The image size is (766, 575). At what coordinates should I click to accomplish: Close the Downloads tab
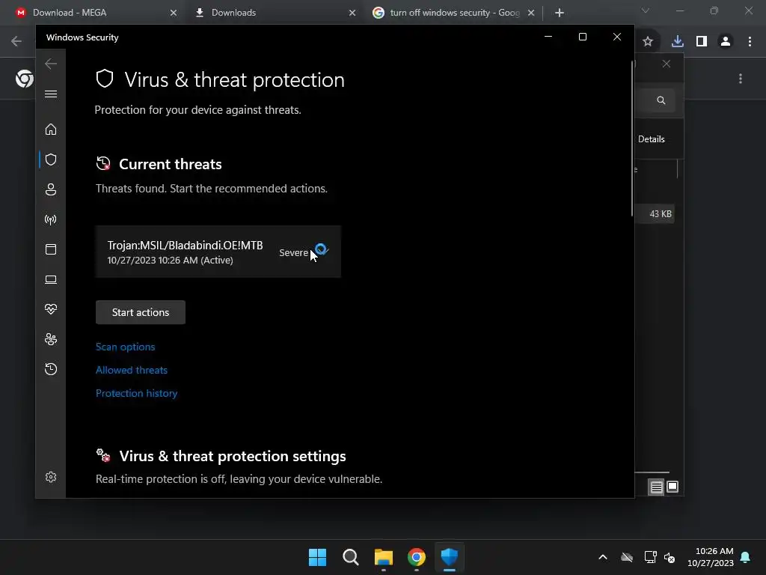352,13
